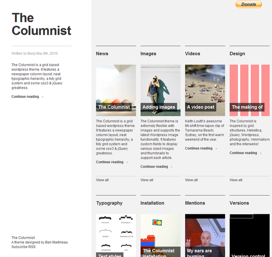Image resolution: width=272 pixels, height=257 pixels.
Task: Open the Images category heading
Action: (x=148, y=53)
